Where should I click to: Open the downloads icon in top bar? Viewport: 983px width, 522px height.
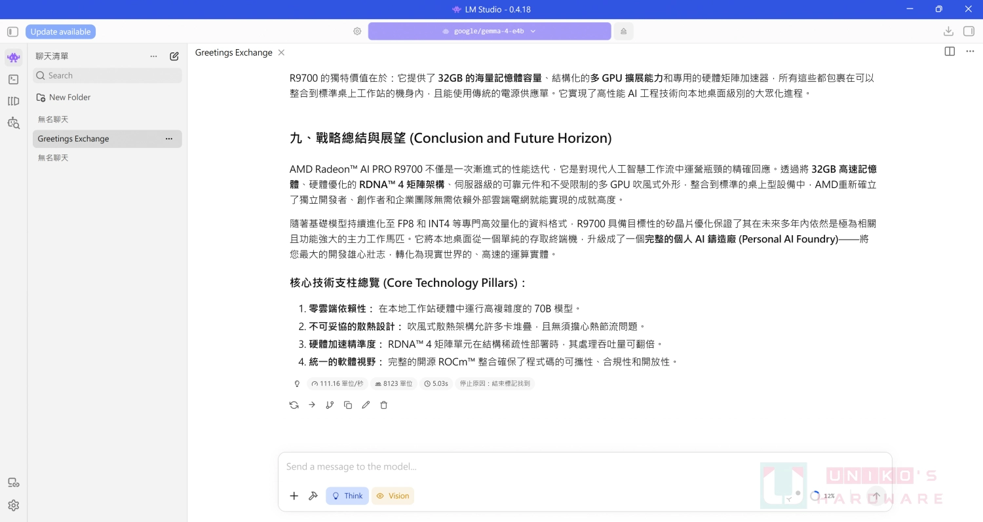point(948,31)
